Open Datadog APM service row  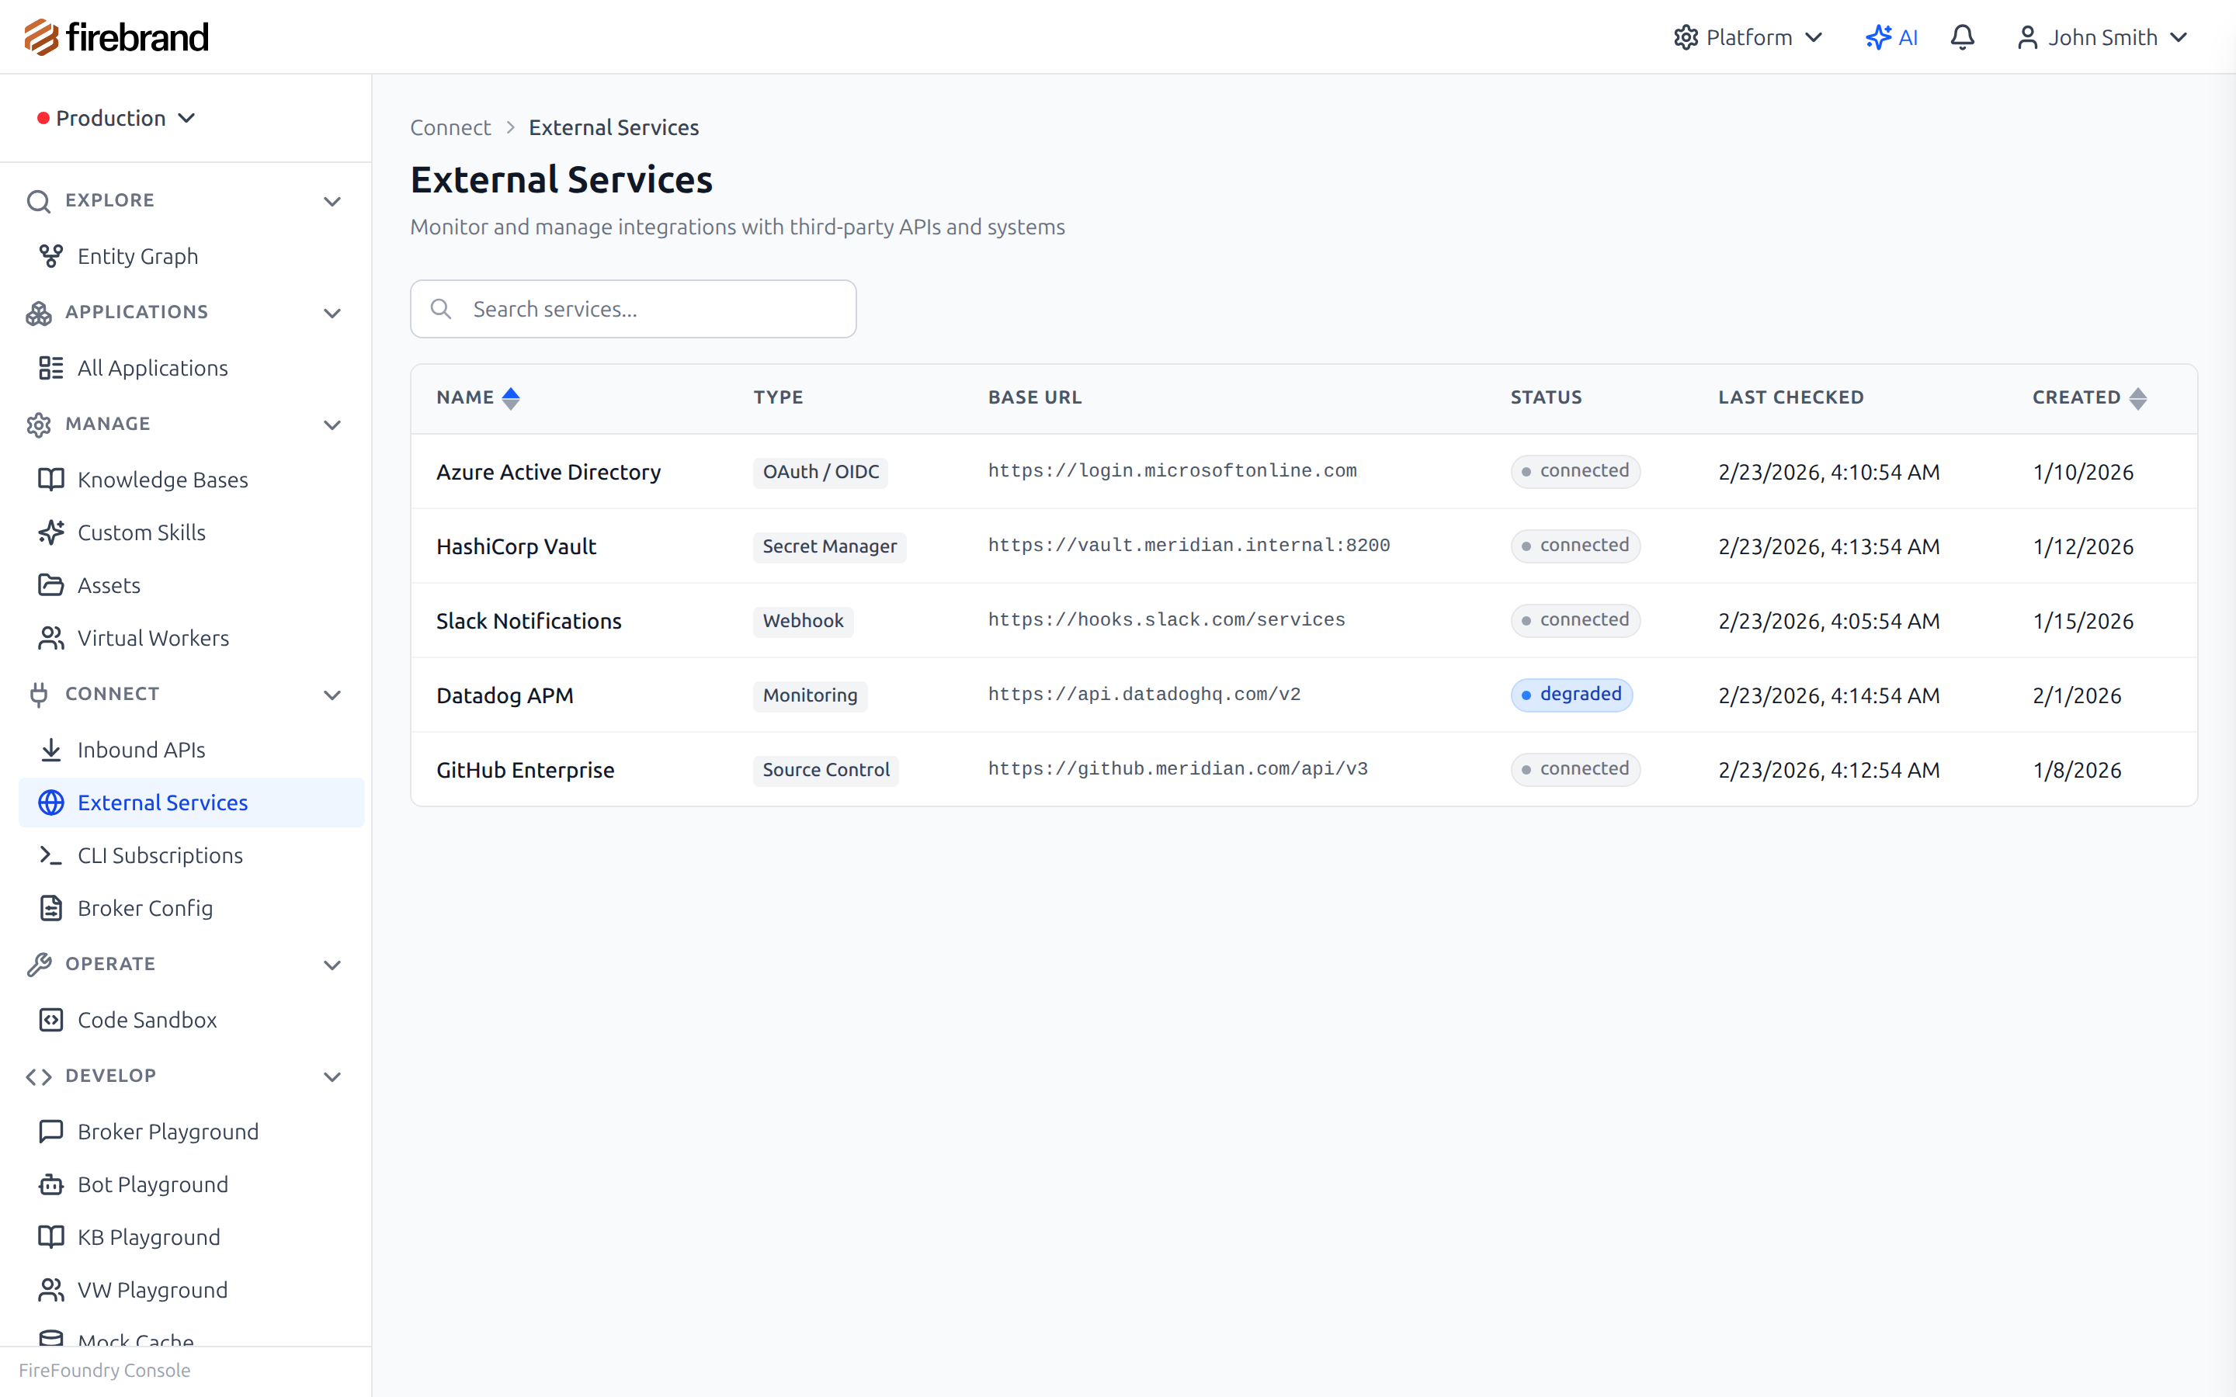[x=1304, y=695]
